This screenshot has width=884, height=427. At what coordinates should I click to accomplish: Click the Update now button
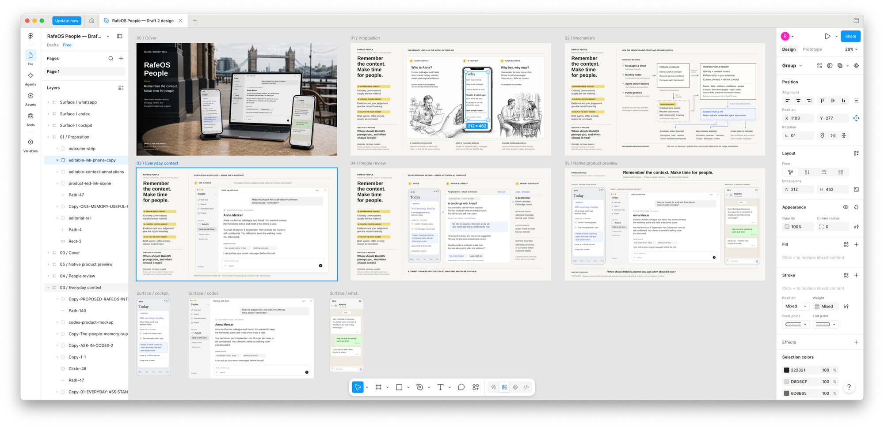click(67, 21)
